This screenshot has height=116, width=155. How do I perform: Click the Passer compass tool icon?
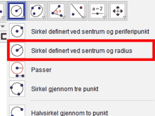[17, 70]
